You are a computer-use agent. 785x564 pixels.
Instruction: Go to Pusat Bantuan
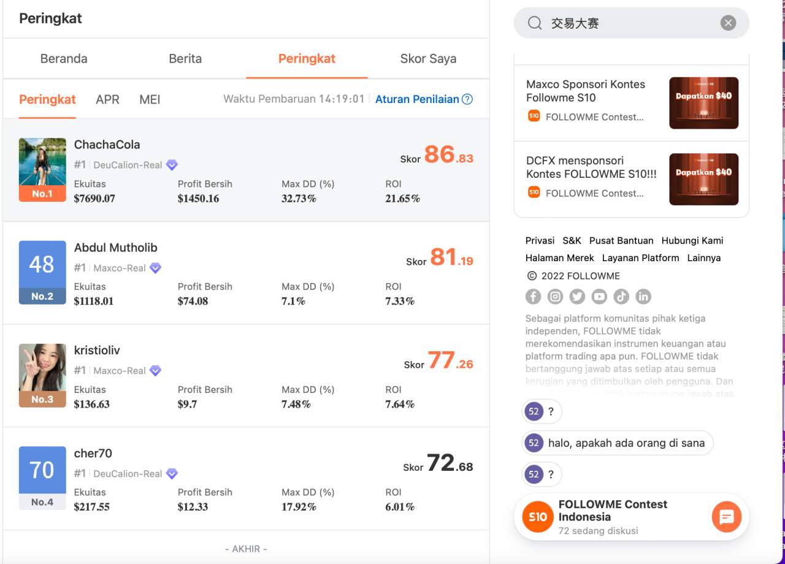tap(621, 241)
